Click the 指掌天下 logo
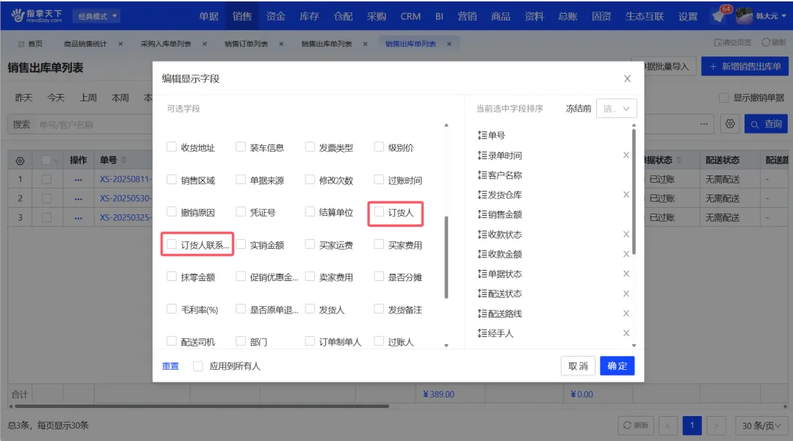The image size is (793, 441). click(37, 15)
